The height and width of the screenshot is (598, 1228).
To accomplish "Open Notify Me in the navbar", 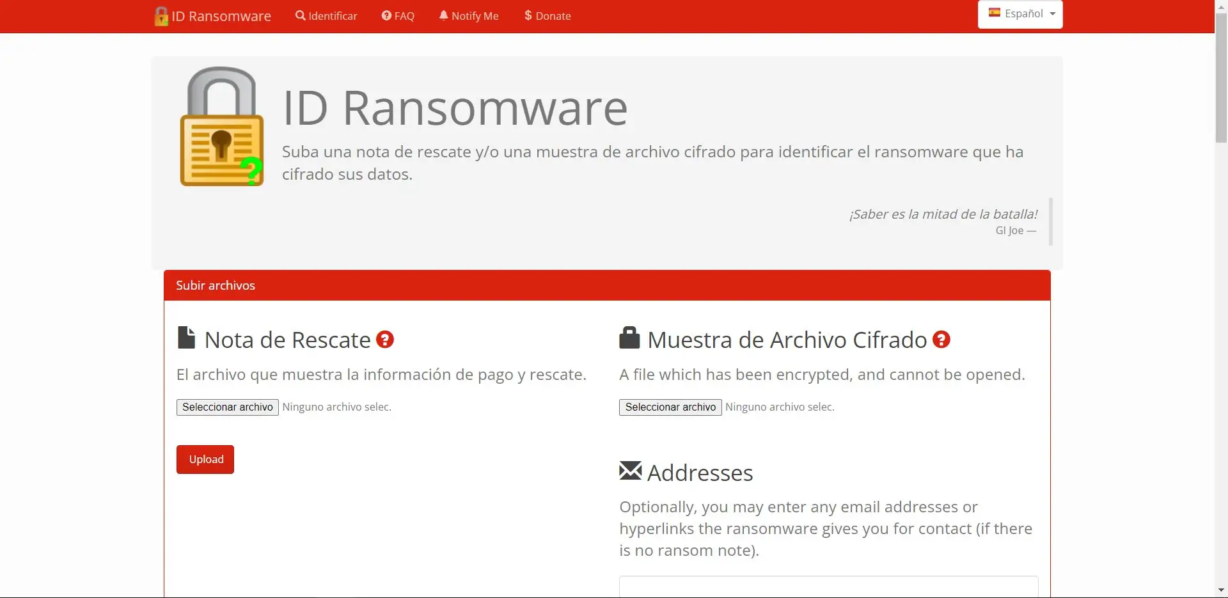I will point(469,16).
